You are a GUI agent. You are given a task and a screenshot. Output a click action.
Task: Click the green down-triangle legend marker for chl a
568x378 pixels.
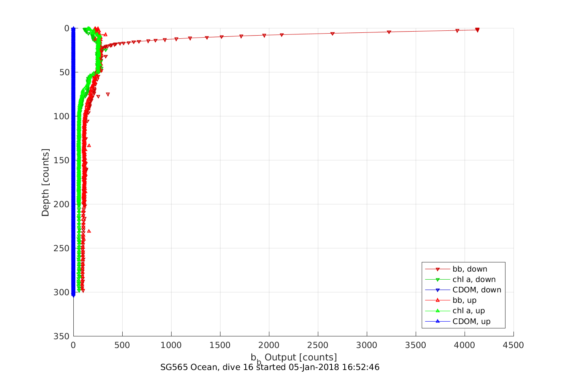(438, 280)
